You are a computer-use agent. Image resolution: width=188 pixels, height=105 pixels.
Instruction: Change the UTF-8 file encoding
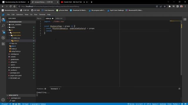[x=149, y=104]
